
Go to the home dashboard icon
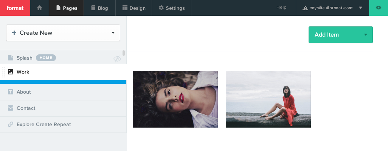(x=39, y=8)
